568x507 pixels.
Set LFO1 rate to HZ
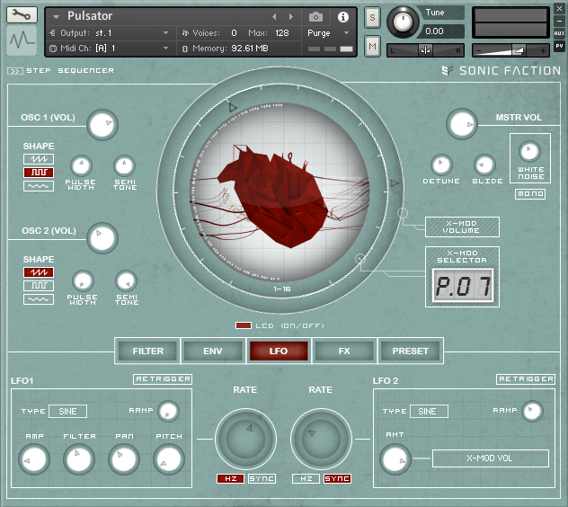tap(230, 479)
